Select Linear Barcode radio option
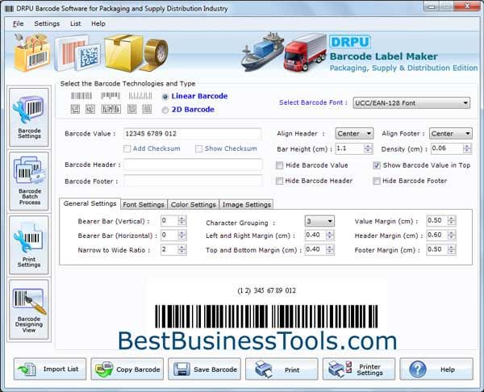The width and height of the screenshot is (484, 392). pos(165,97)
